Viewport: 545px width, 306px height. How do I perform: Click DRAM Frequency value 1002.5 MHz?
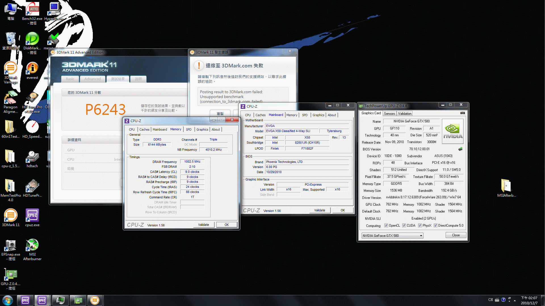click(x=192, y=162)
